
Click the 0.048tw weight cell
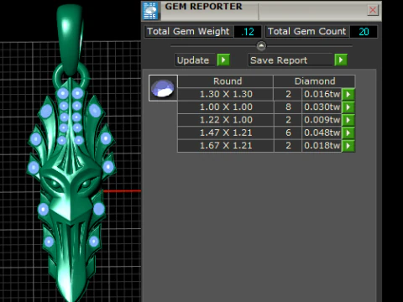[x=322, y=133]
